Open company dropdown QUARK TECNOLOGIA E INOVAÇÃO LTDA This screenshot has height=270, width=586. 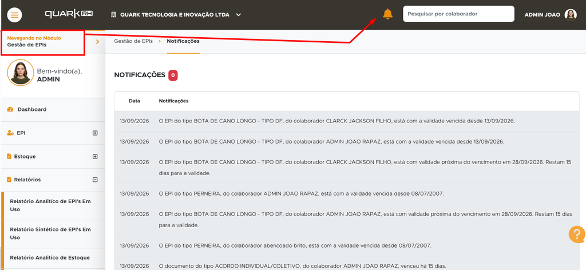[176, 15]
